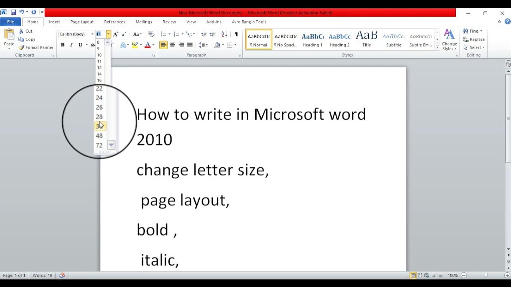The image size is (511, 287).
Task: Click the Multilevel List icon
Action: tap(189, 34)
